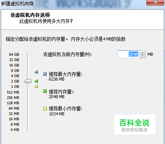
Task: Click the 1 GB scale label
Action: coord(15,87)
